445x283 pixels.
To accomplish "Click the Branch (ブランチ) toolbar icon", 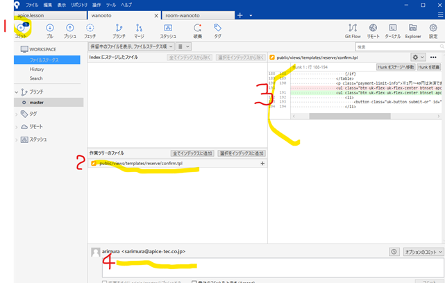I will click(119, 28).
